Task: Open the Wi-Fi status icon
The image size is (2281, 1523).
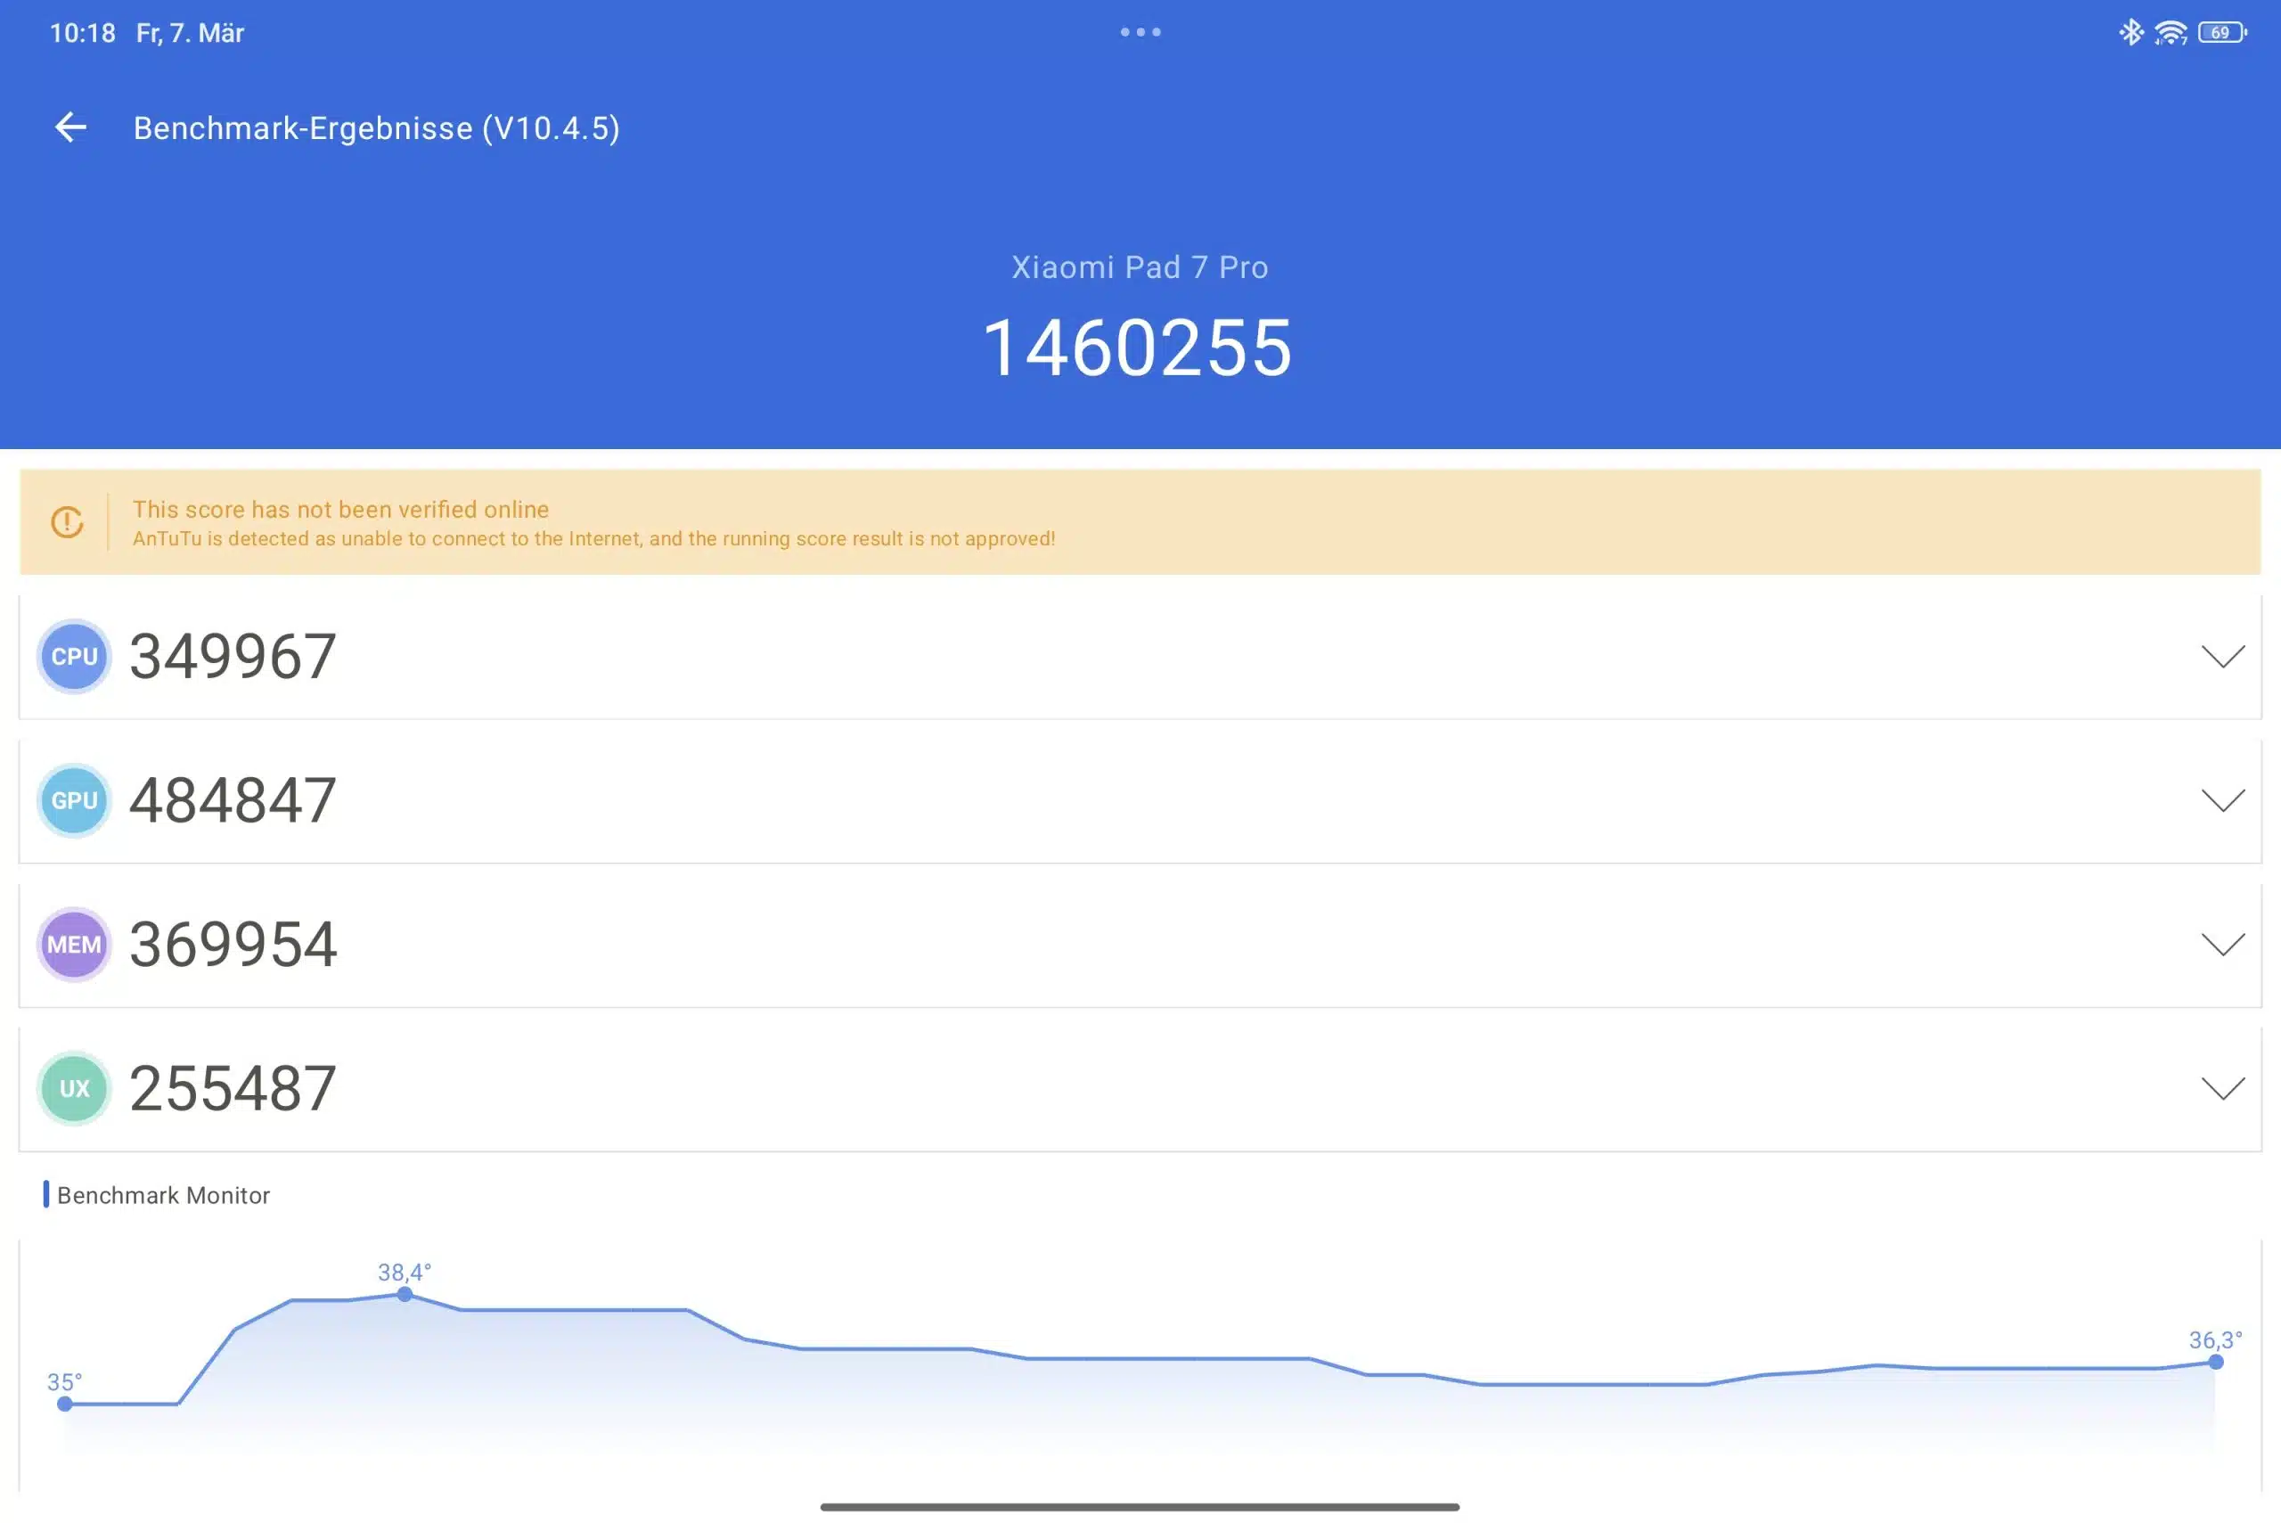Action: pos(2171,32)
